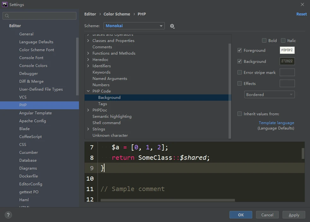
Task: Click the search icon in settings search box
Action: [x=7, y=16]
